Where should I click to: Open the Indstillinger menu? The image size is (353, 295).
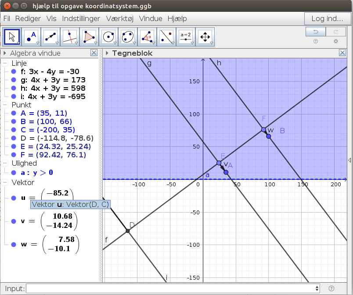(x=81, y=18)
